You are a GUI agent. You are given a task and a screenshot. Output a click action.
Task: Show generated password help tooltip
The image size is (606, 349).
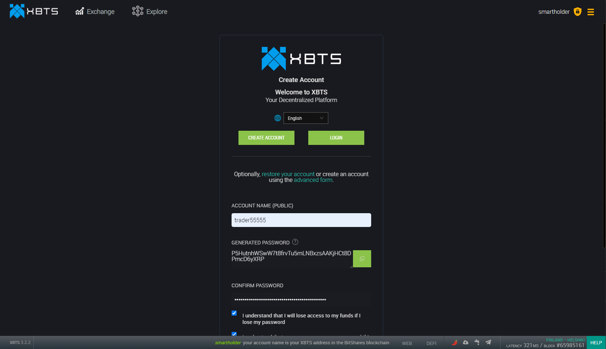(x=295, y=242)
